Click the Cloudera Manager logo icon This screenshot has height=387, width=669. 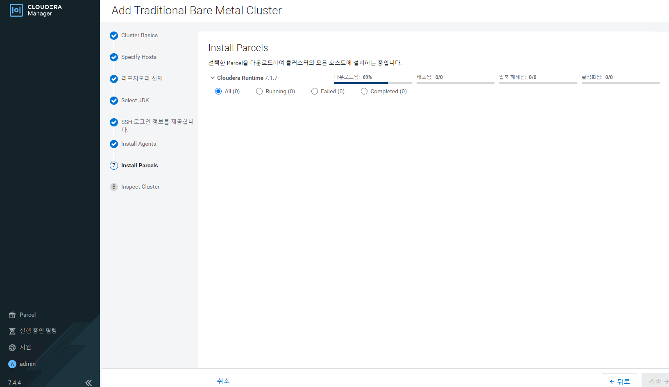[16, 10]
